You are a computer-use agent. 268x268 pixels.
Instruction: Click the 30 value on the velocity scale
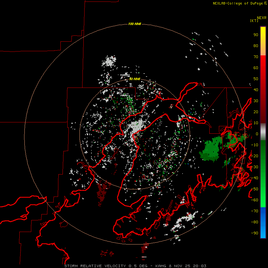[x=256, y=101]
